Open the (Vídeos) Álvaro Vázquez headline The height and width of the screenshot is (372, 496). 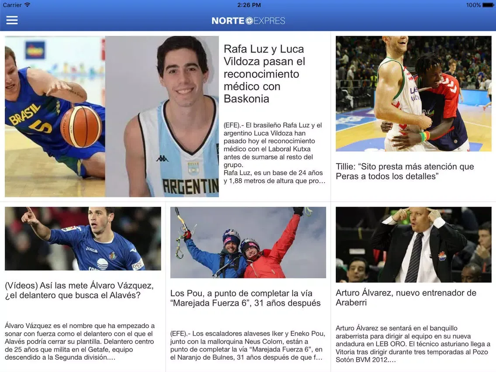click(79, 290)
